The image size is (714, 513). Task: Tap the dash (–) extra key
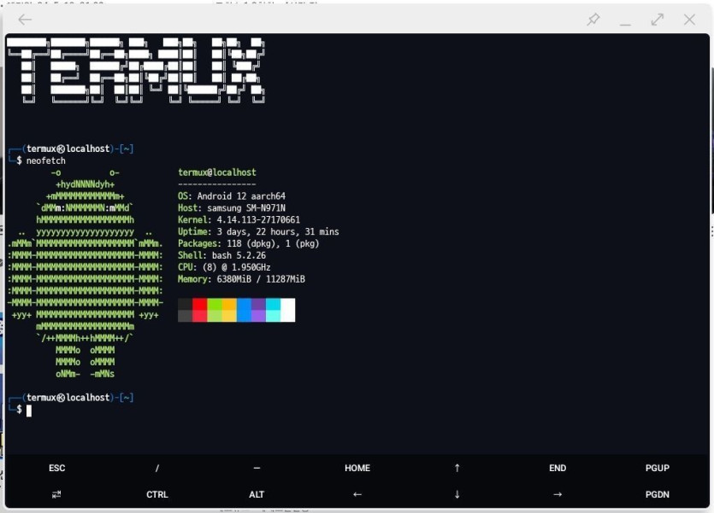pyautogui.click(x=257, y=468)
